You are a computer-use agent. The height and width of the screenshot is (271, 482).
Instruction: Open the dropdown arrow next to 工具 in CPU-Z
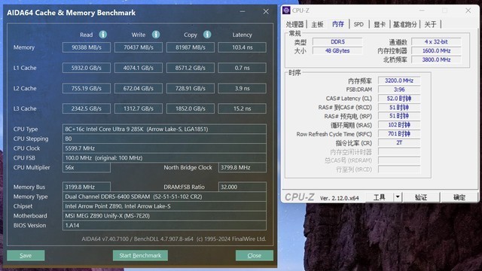(x=398, y=197)
